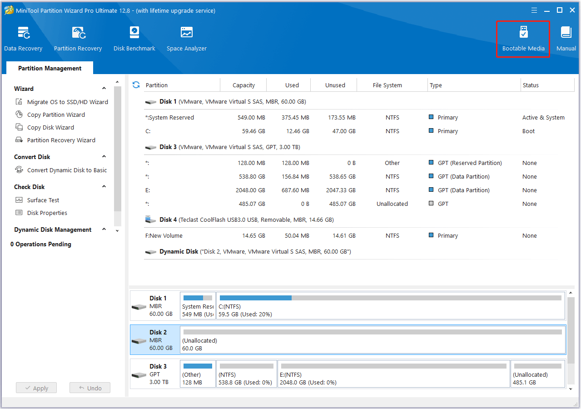
Task: Open the Disk Properties link
Action: (x=47, y=213)
